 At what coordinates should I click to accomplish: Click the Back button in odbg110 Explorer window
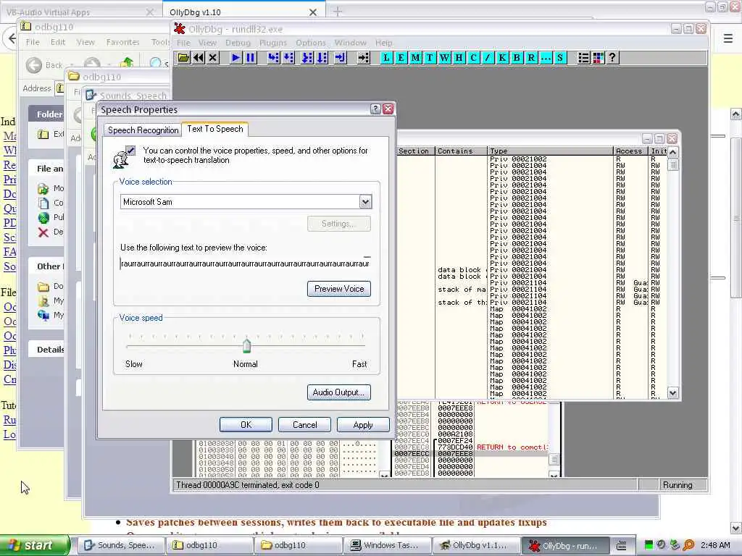(x=44, y=64)
